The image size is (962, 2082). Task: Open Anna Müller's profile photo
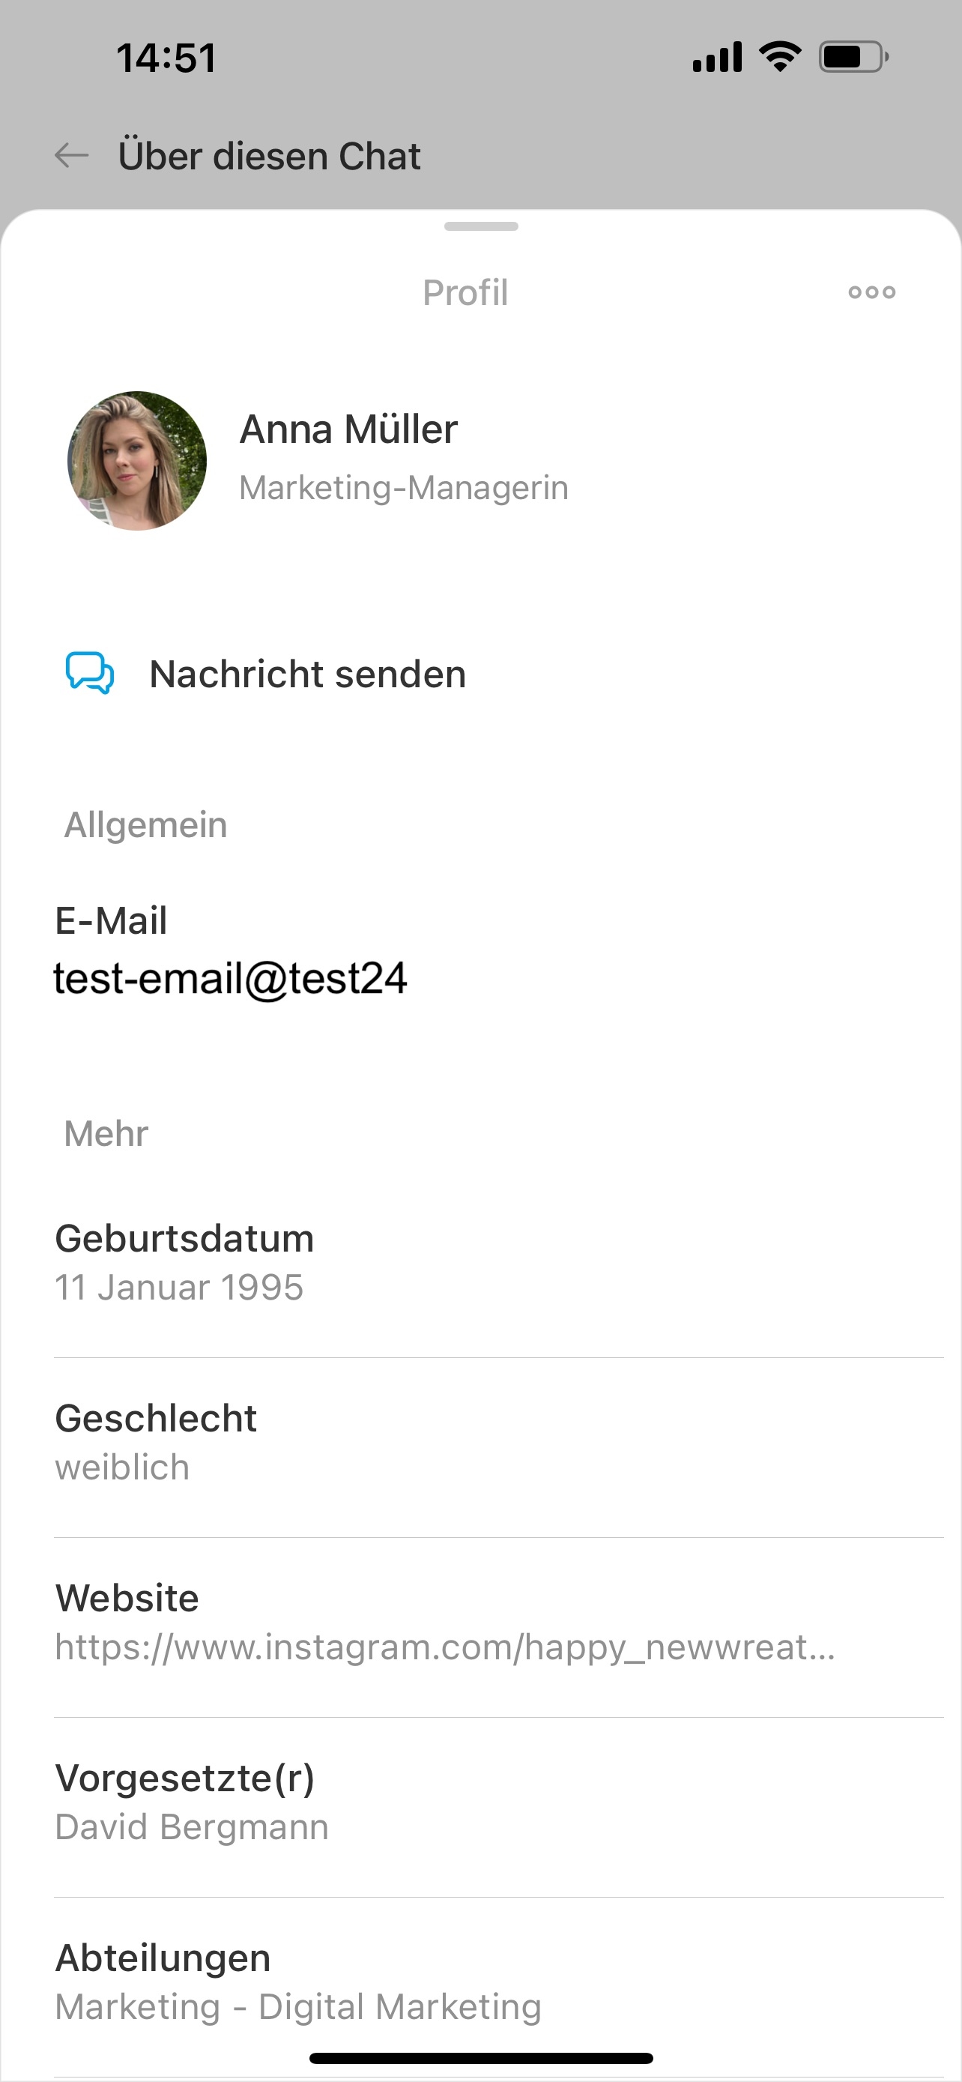[x=136, y=461]
